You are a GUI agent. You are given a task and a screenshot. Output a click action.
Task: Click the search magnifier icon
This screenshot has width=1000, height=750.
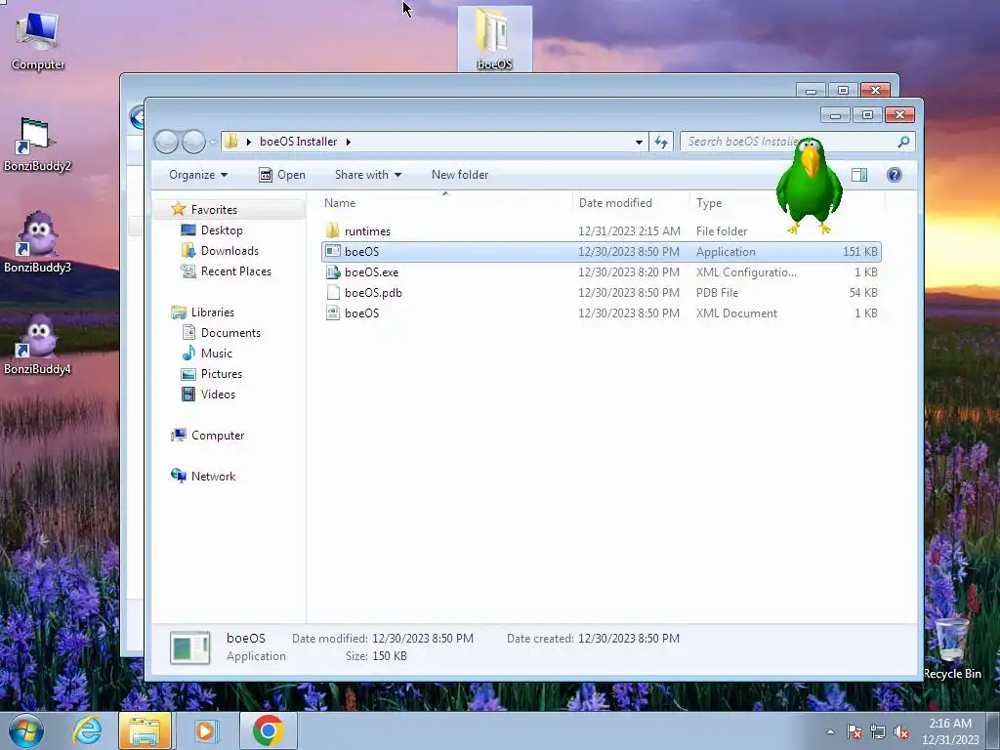coord(903,142)
